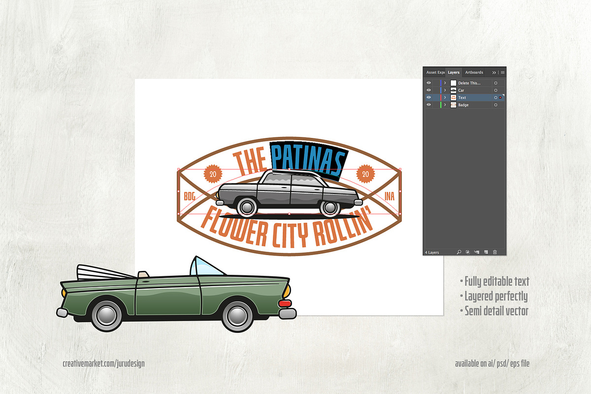591x394 pixels.
Task: Click the target circle of Delete This layer
Action: pos(495,83)
